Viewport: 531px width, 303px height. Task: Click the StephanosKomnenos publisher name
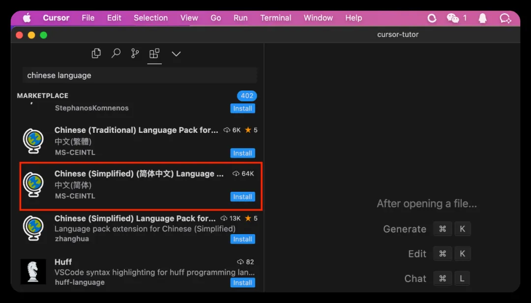point(92,108)
